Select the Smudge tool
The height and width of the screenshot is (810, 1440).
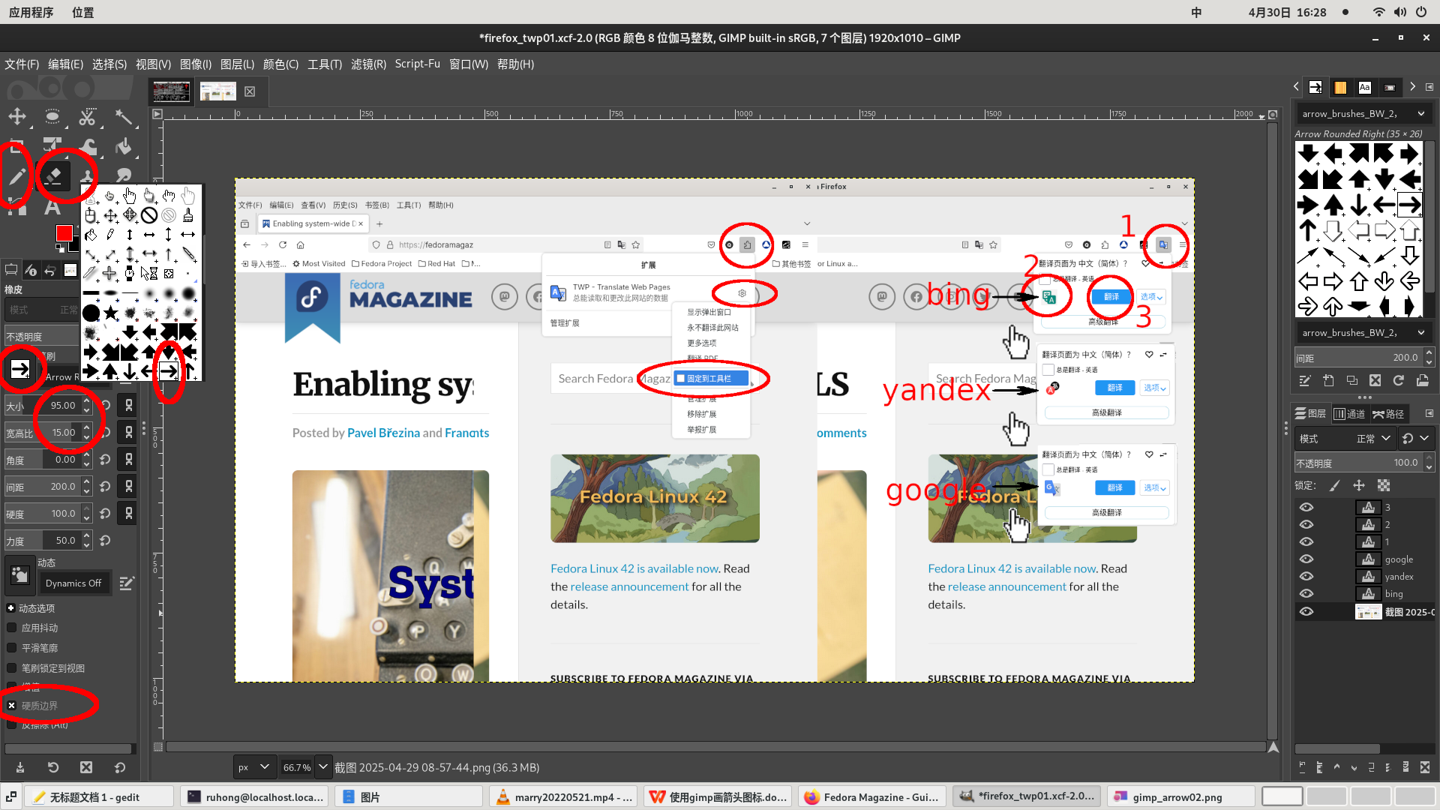point(124,177)
